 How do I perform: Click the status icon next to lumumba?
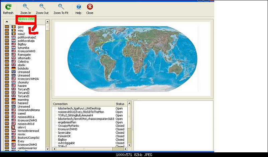pos(7,48)
